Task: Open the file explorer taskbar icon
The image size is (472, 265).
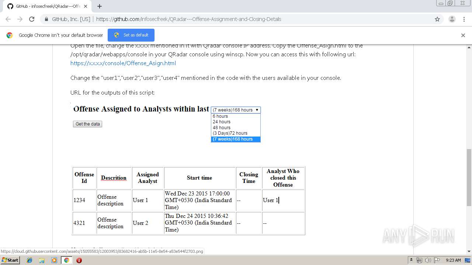Action: (42, 260)
